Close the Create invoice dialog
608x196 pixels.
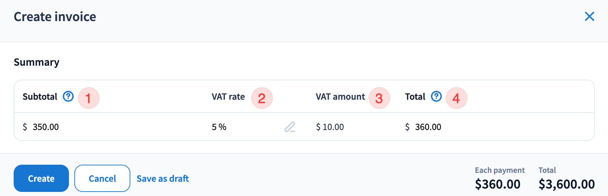589,16
